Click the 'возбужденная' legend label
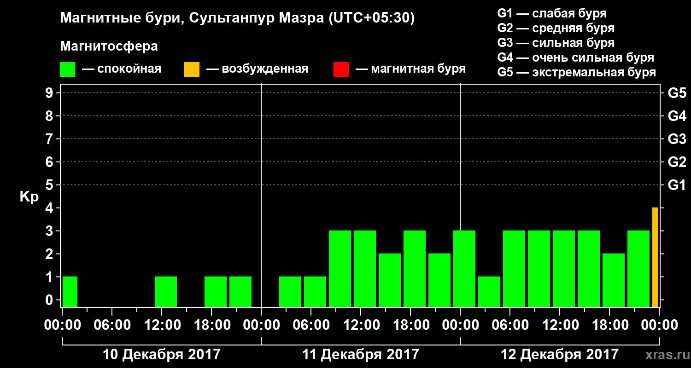 (x=265, y=69)
